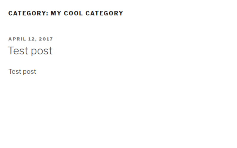Click the word Test in the post title
This screenshot has width=237, height=148.
coord(18,51)
